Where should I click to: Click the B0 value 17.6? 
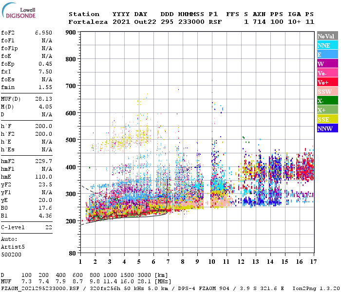click(45, 208)
